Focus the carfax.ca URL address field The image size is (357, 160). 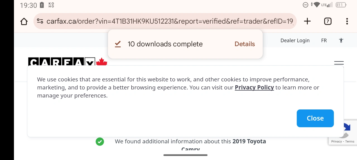click(x=170, y=21)
